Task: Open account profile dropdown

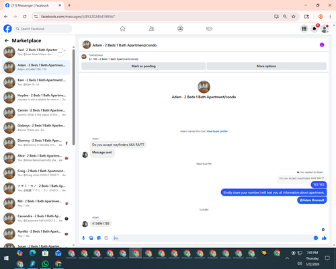Action: [325, 29]
